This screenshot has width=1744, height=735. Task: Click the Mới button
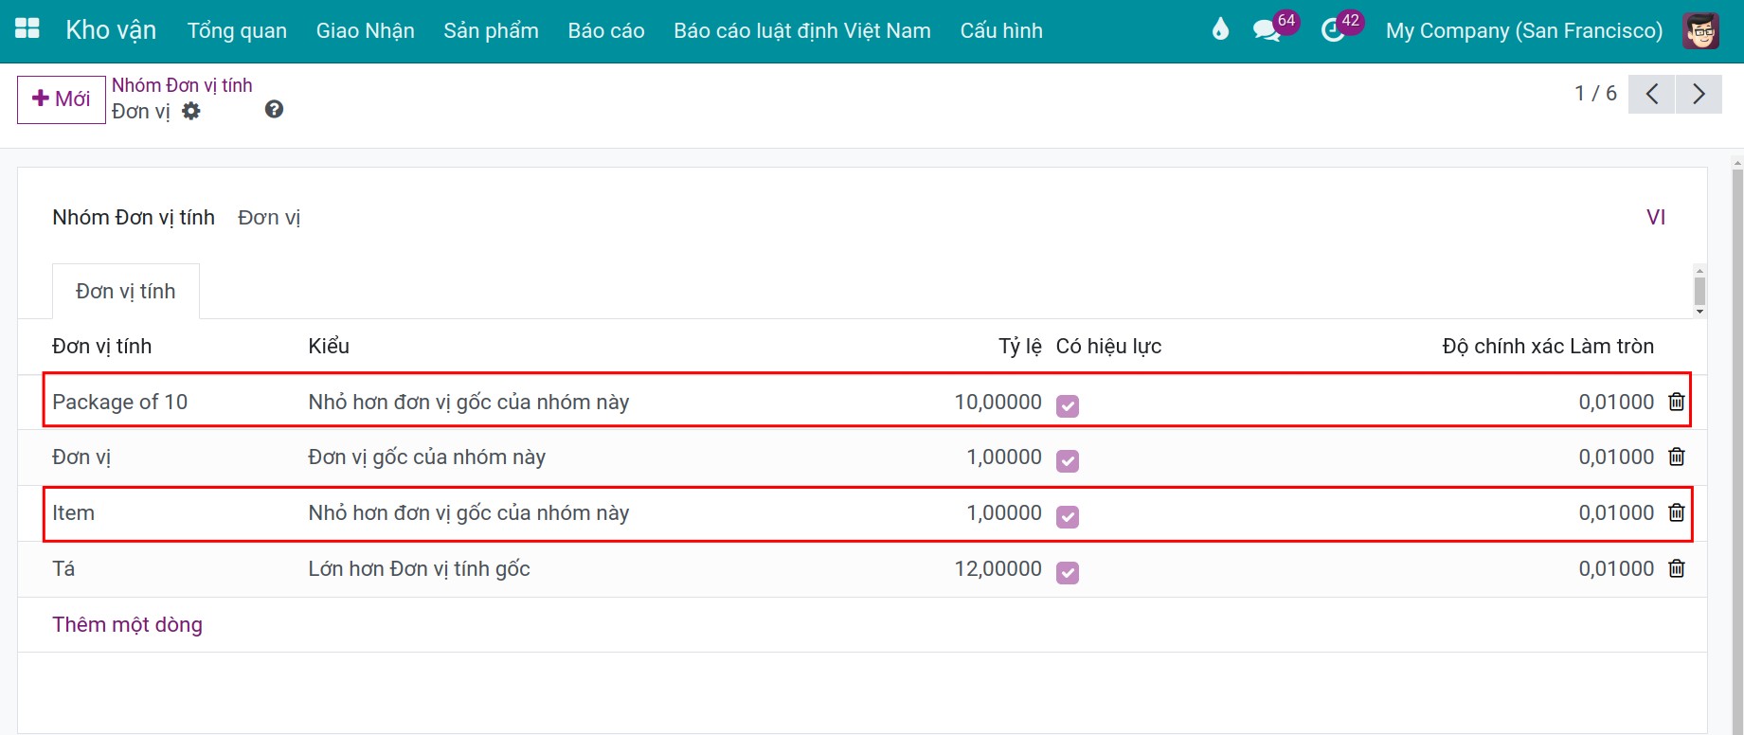point(62,99)
